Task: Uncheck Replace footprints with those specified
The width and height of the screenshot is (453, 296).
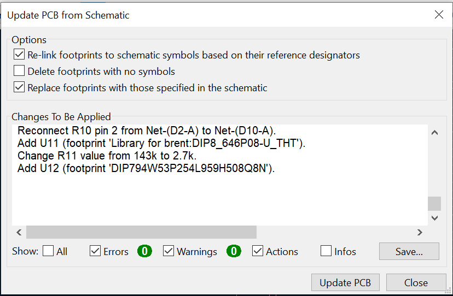Action: coord(19,87)
